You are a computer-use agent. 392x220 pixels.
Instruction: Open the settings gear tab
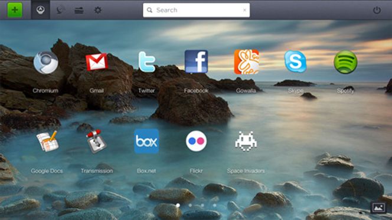point(98,10)
